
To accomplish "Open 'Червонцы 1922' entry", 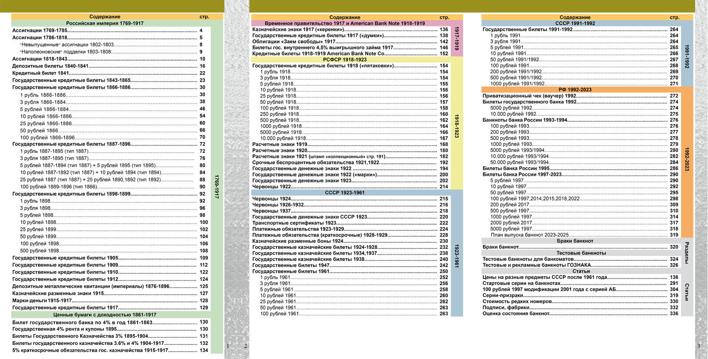I will pyautogui.click(x=350, y=187).
